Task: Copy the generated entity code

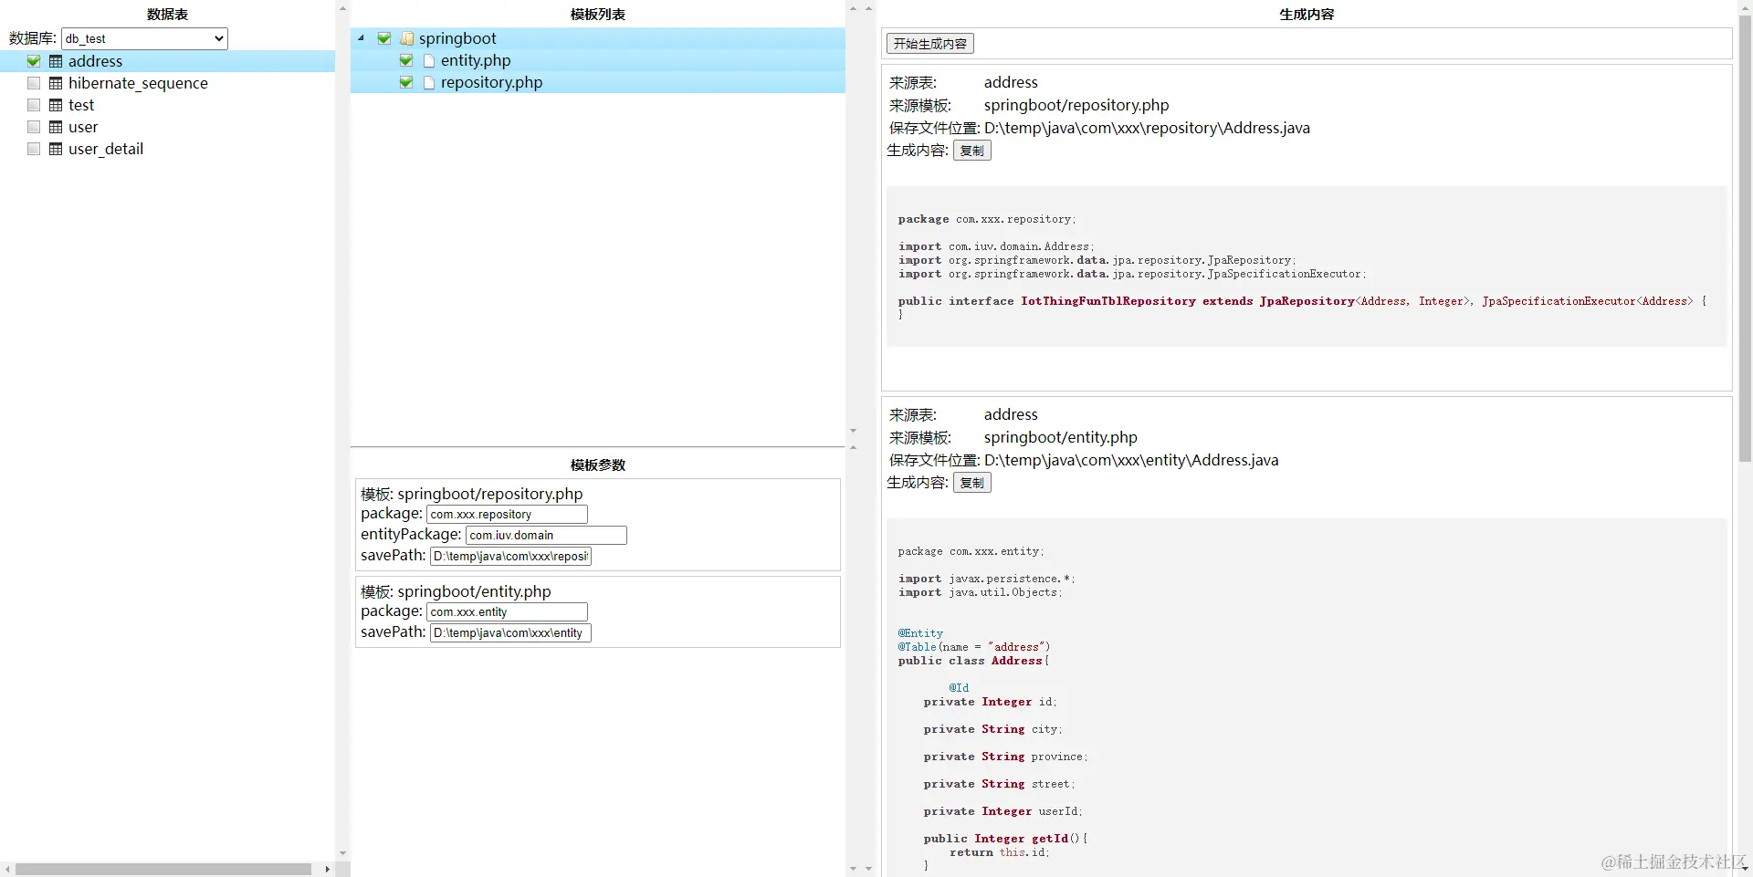Action: [x=972, y=483]
